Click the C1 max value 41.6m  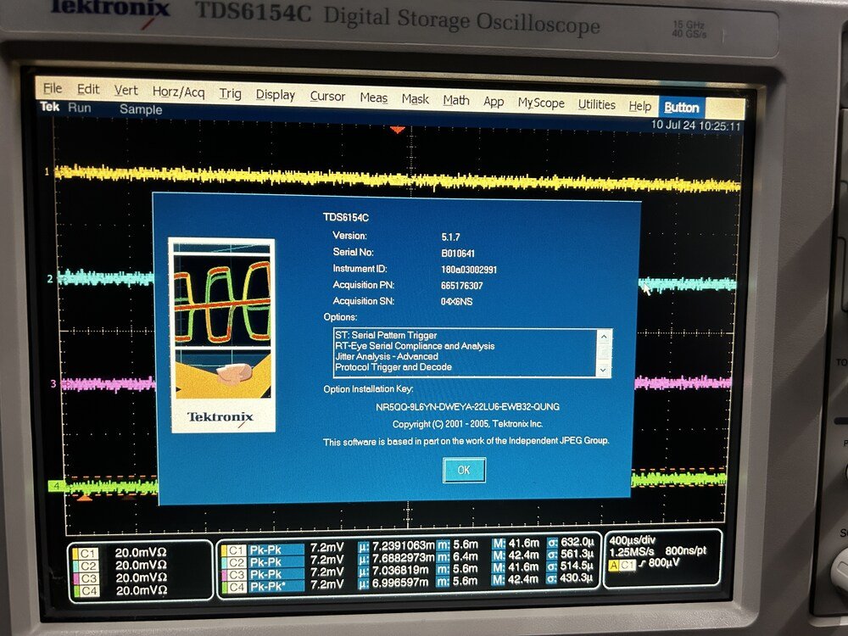tap(523, 543)
